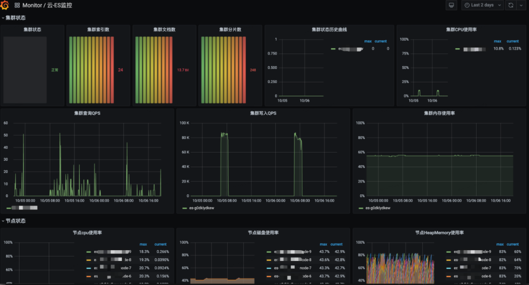Open the Last 2 days time picker

482,5
